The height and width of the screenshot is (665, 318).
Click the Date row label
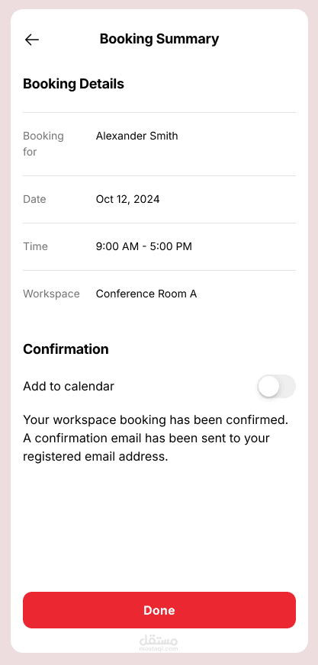[x=34, y=199]
